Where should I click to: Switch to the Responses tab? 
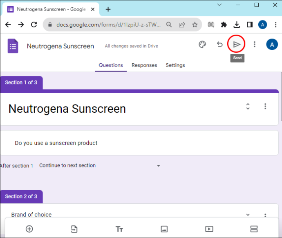(144, 65)
